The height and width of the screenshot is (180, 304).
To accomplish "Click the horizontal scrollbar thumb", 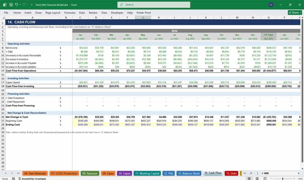I will point(267,173).
